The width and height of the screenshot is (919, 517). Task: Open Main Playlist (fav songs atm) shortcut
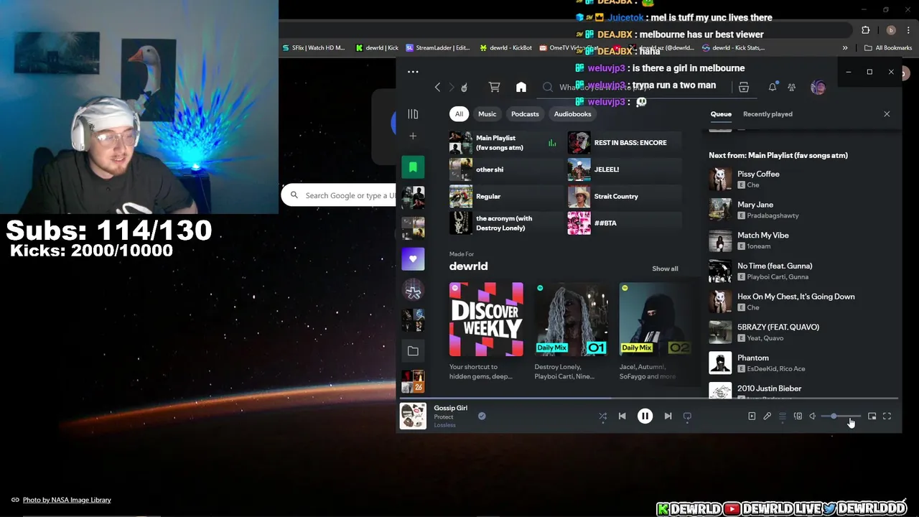click(505, 143)
